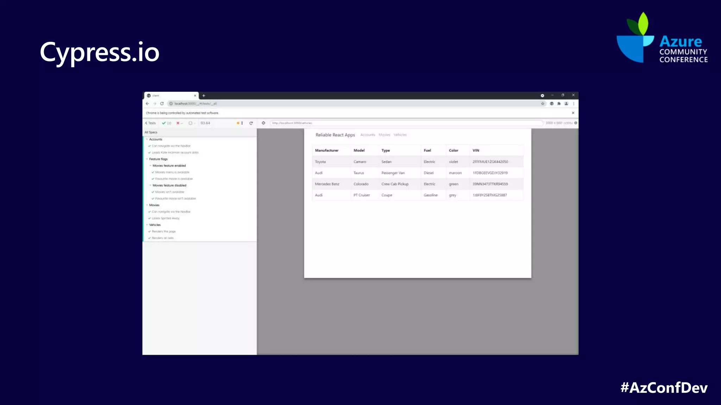Collapse the Movies feature disabled suite
Viewport: 721px width, 405px height.
[x=169, y=185]
